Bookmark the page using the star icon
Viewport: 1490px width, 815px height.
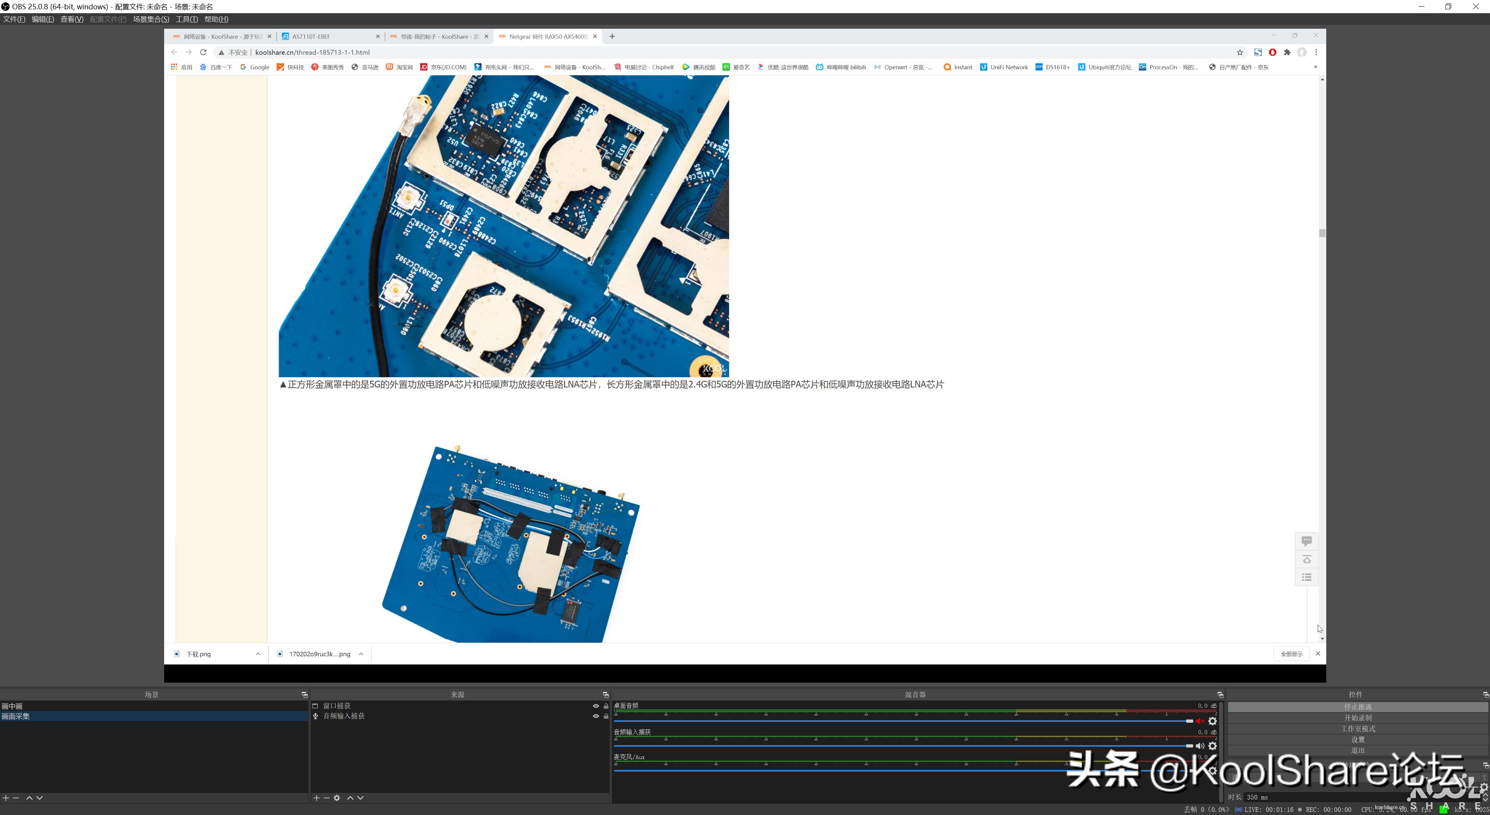(x=1240, y=52)
